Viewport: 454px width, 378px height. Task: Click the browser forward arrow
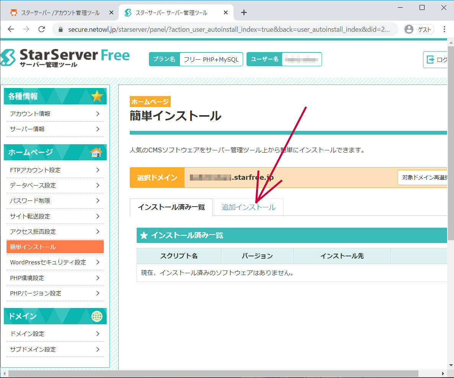tap(26, 29)
